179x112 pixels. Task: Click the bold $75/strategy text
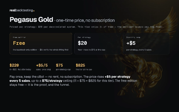[x=52, y=81]
